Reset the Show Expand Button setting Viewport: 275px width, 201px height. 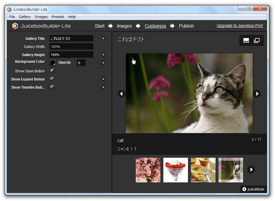coord(103,79)
